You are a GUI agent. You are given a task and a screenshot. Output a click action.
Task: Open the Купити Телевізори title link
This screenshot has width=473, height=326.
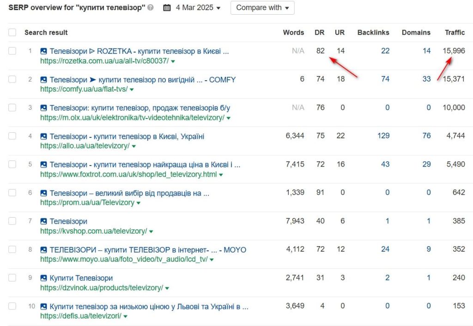(81, 278)
